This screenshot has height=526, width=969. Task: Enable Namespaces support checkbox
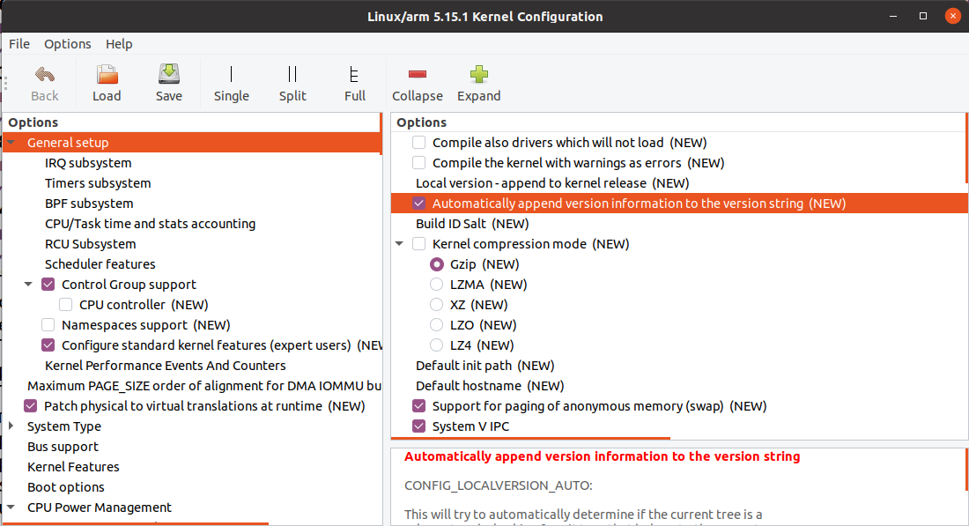click(48, 325)
